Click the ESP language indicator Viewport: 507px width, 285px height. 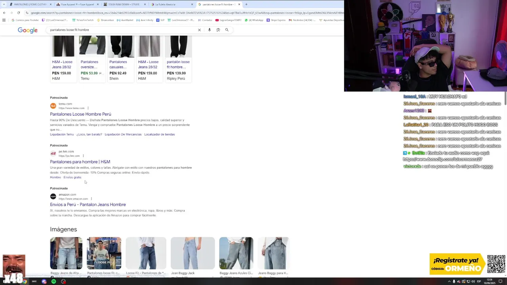click(479, 281)
